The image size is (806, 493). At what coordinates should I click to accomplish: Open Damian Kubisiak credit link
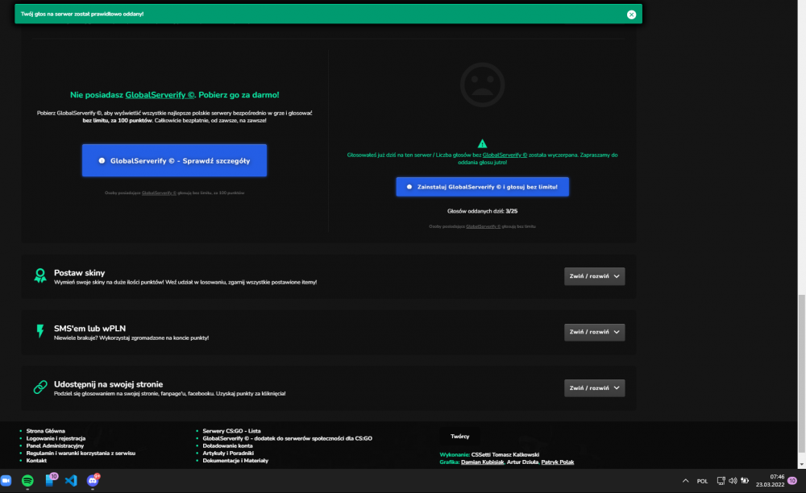(x=482, y=462)
